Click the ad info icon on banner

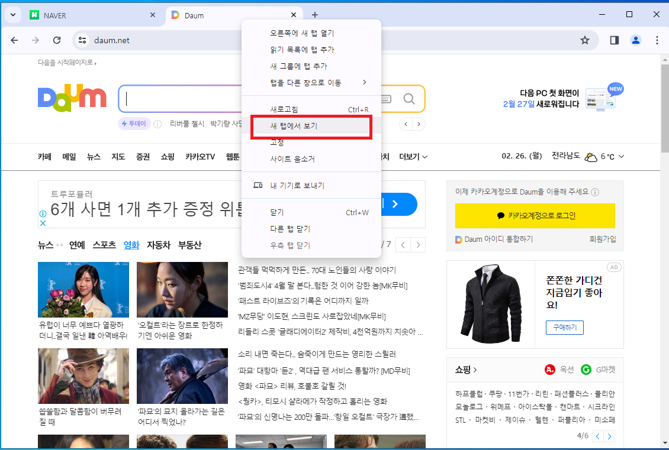click(43, 213)
